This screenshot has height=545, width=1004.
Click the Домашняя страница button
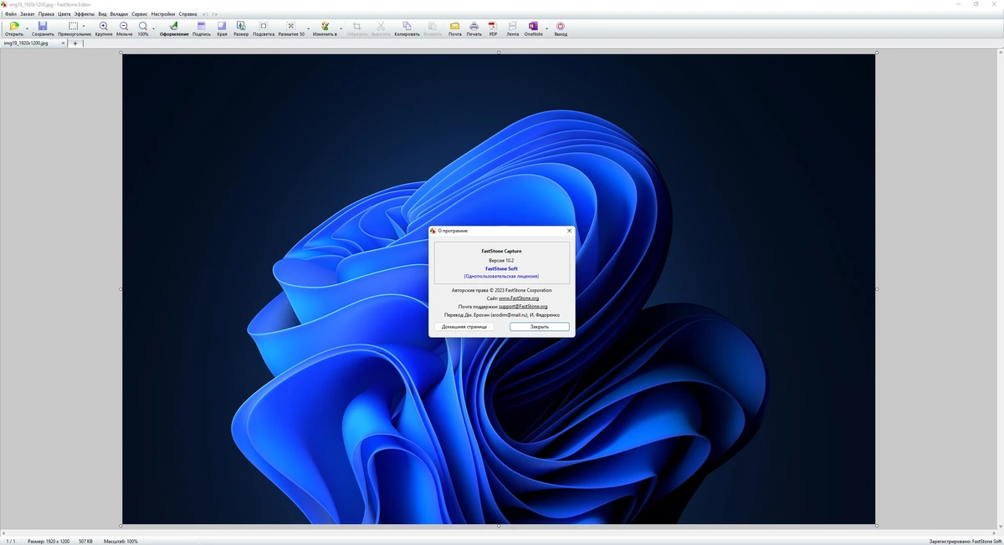[464, 327]
